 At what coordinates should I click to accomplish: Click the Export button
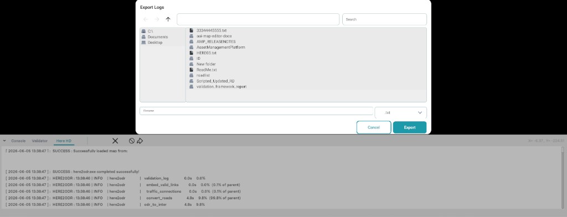pyautogui.click(x=410, y=127)
